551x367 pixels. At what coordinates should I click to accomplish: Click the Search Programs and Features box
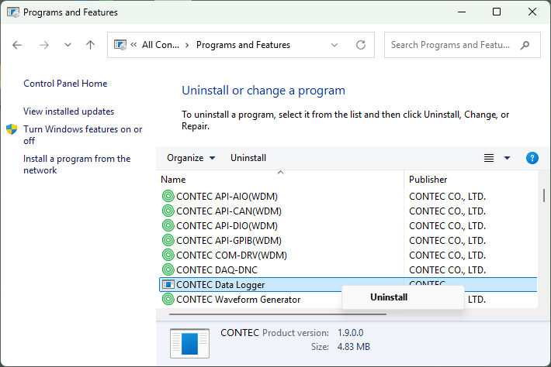(x=454, y=45)
